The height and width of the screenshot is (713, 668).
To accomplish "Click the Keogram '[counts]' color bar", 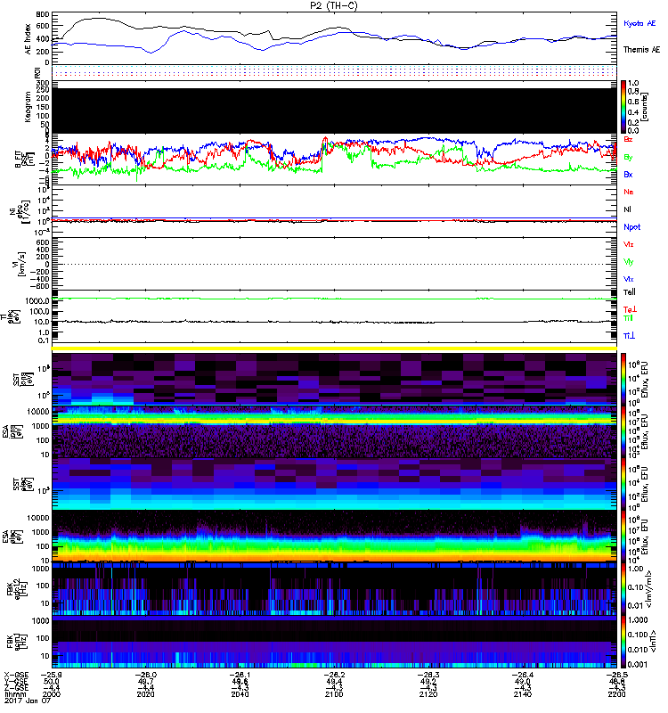I will (623, 107).
